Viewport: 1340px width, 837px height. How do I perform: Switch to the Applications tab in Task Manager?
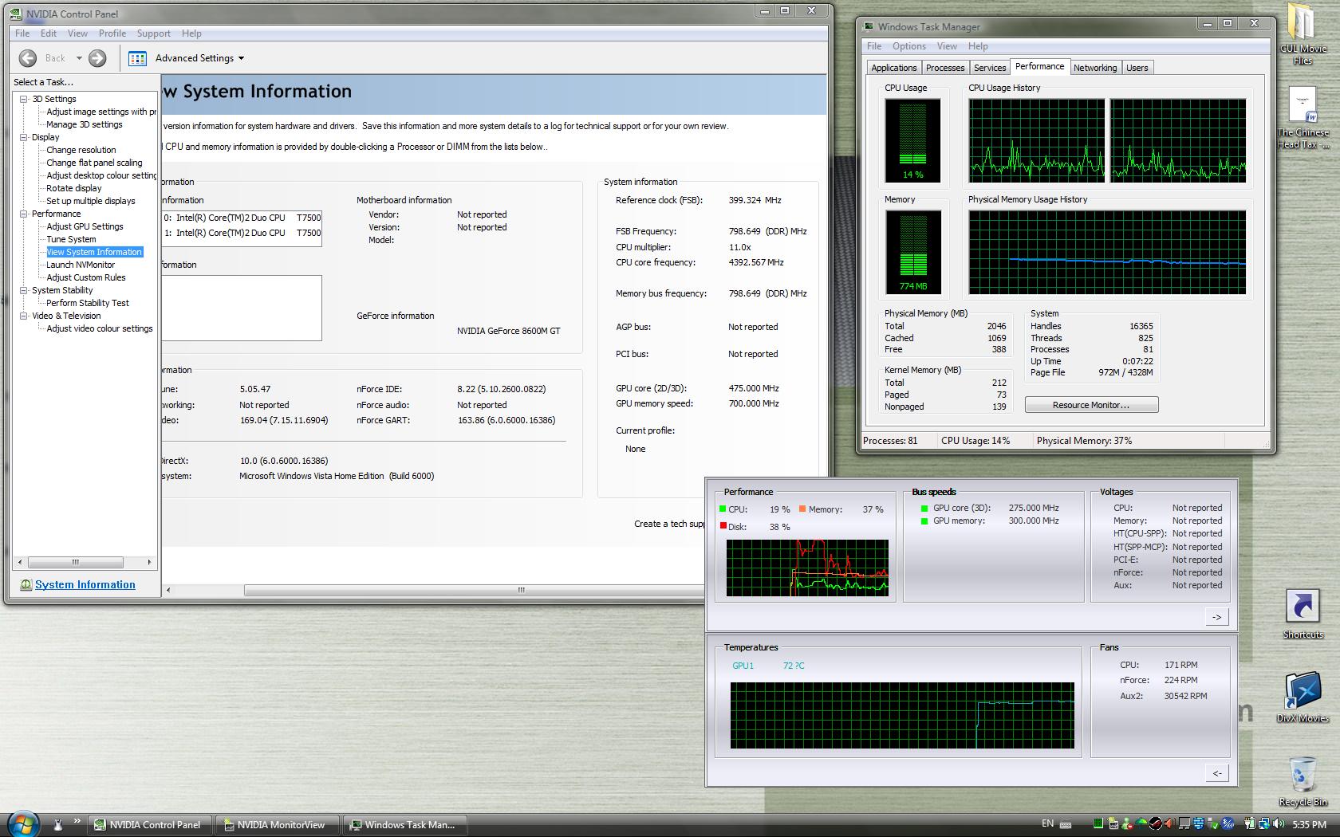pos(893,68)
